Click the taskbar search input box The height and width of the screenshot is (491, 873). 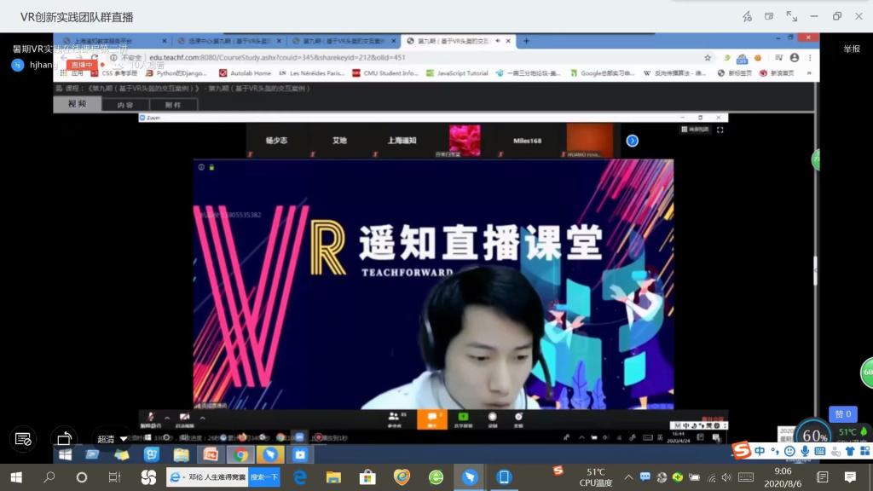209,477
